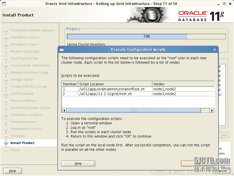This screenshot has height=176, width=234.
Task: Click the 76% progress bar
Action: click(146, 36)
